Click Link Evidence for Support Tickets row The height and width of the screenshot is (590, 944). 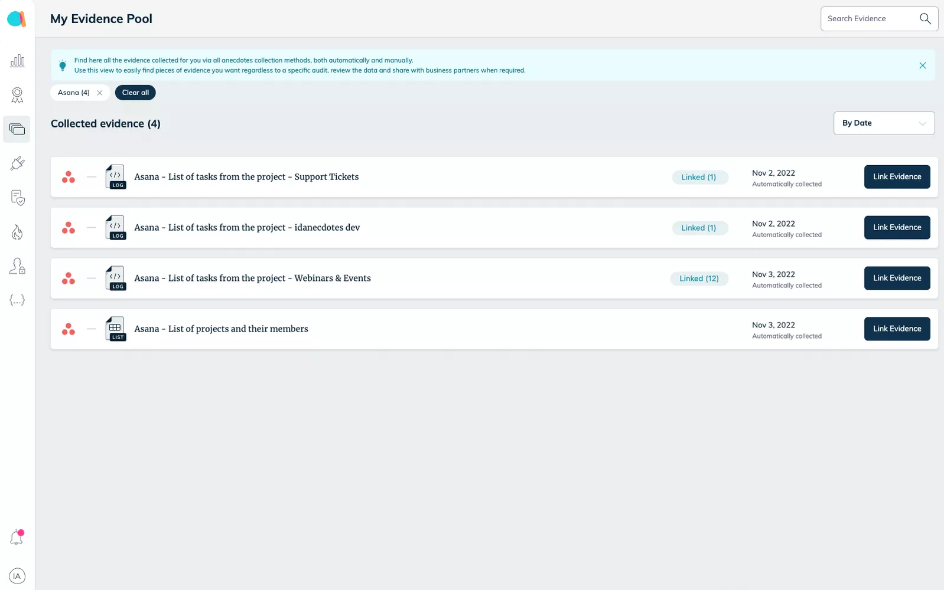pyautogui.click(x=897, y=177)
